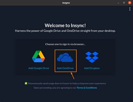This screenshot has height=102, width=133.
Task: Uncheck anonymous usage data checkbox
Action: coord(26,83)
